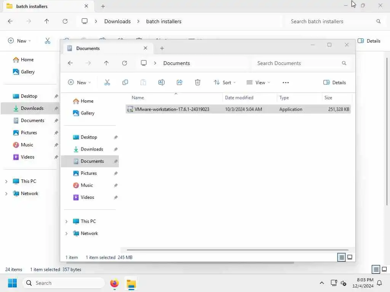Sort by the Date modified column header
The image size is (390, 292).
point(239,98)
